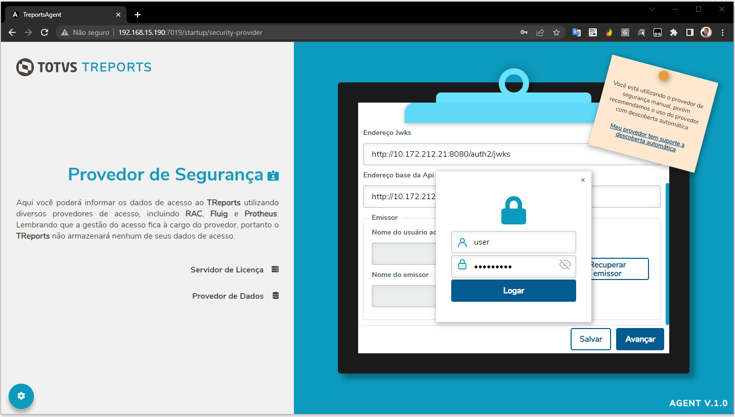Screen dimensions: 735x417
Task: Share this page via the share icon
Action: (540, 32)
